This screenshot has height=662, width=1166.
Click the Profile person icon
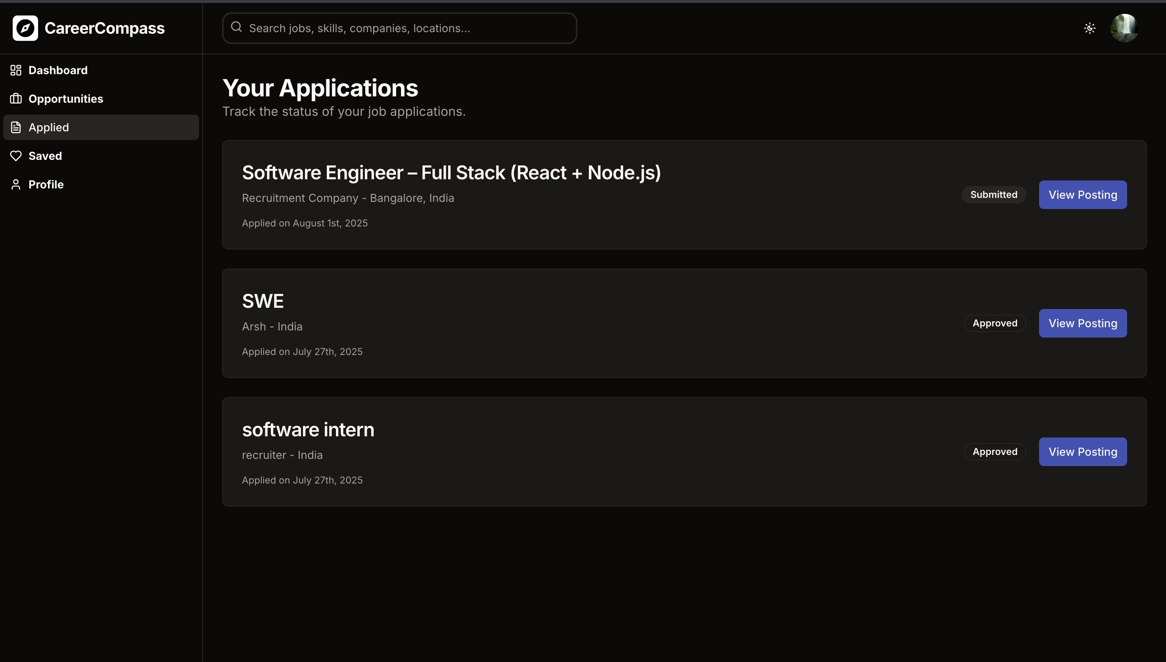coord(16,184)
